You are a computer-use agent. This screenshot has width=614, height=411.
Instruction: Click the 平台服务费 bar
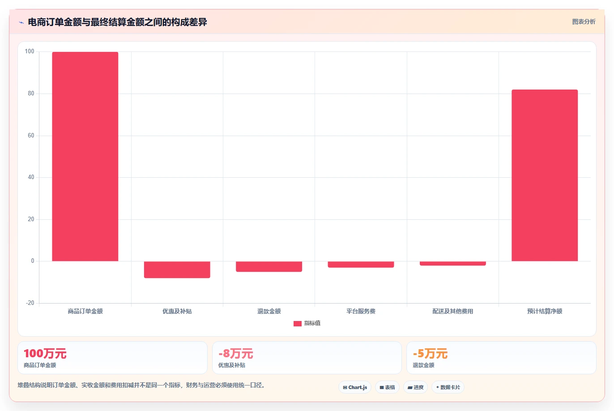pyautogui.click(x=361, y=264)
